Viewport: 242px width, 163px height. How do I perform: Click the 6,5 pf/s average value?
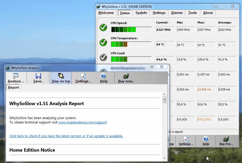(227, 119)
